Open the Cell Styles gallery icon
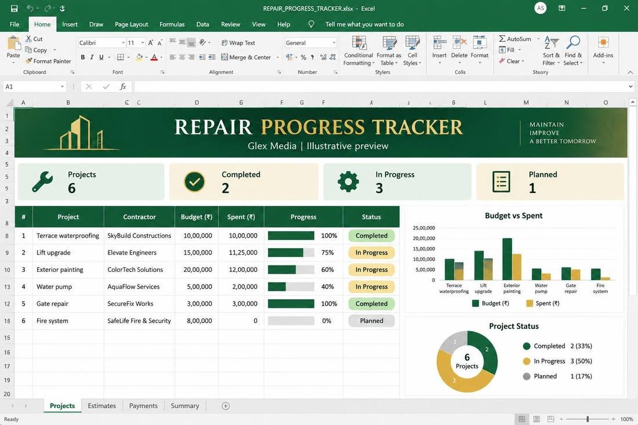638x425 pixels. pyautogui.click(x=412, y=43)
